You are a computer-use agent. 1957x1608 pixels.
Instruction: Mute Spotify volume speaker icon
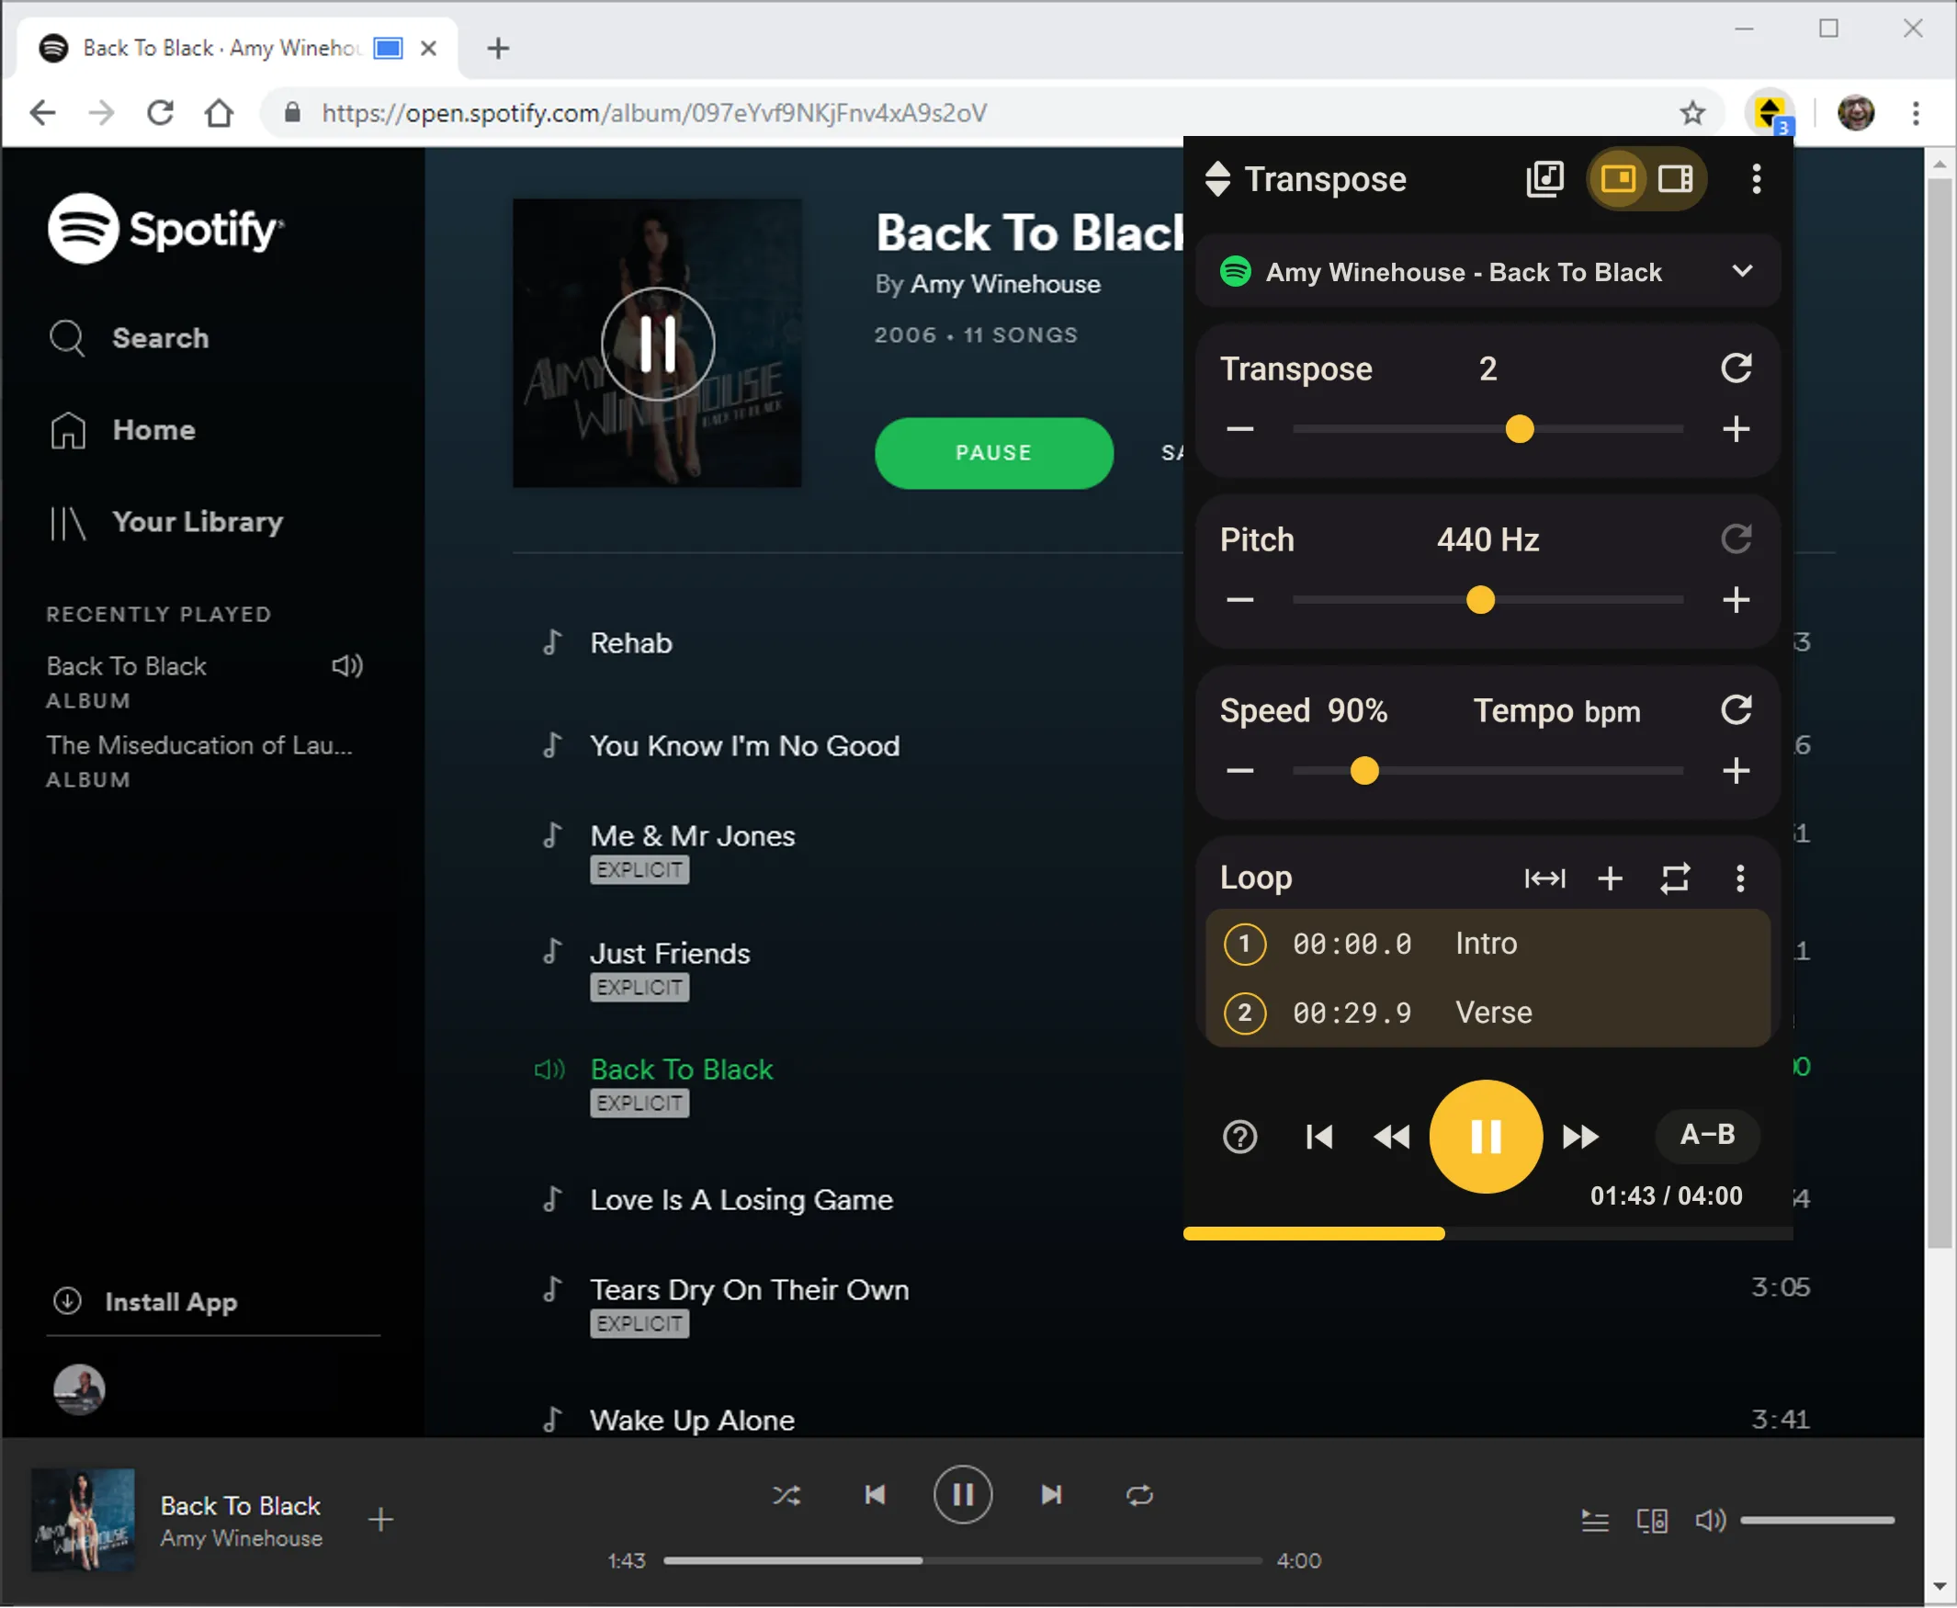point(1710,1520)
